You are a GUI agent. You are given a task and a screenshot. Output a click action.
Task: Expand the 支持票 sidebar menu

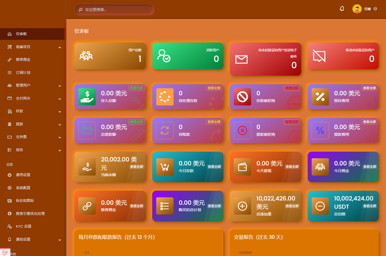point(32,137)
